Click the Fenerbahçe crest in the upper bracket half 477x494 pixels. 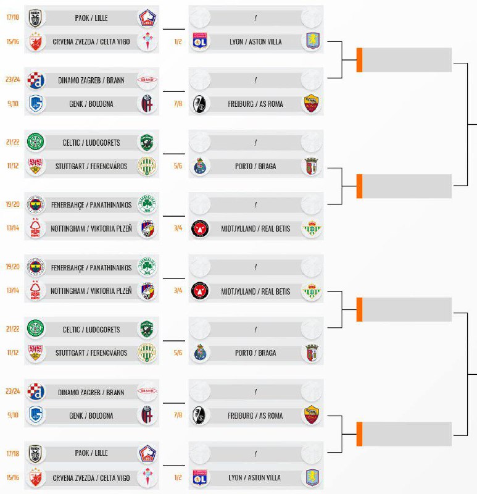click(x=36, y=205)
